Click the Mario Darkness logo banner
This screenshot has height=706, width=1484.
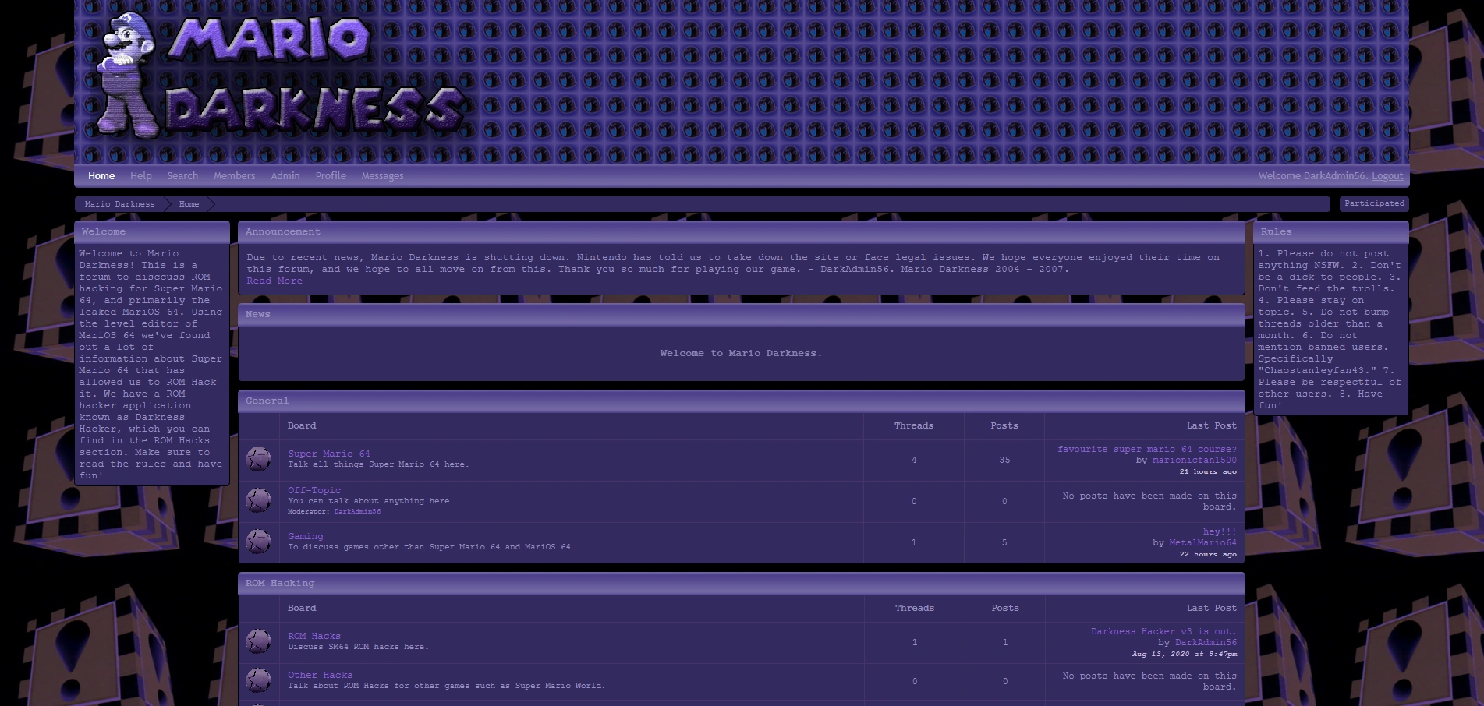281,76
